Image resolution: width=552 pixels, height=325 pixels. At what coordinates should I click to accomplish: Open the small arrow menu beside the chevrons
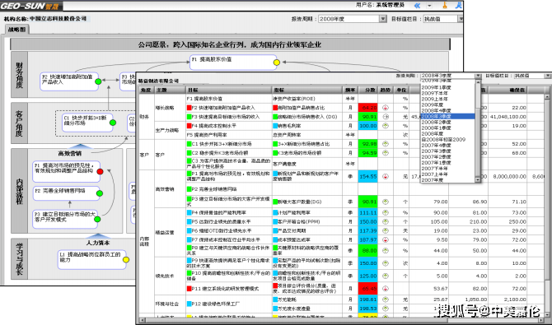(x=429, y=6)
